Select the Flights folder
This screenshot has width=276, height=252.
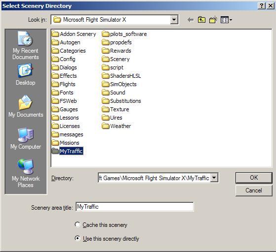[64, 84]
